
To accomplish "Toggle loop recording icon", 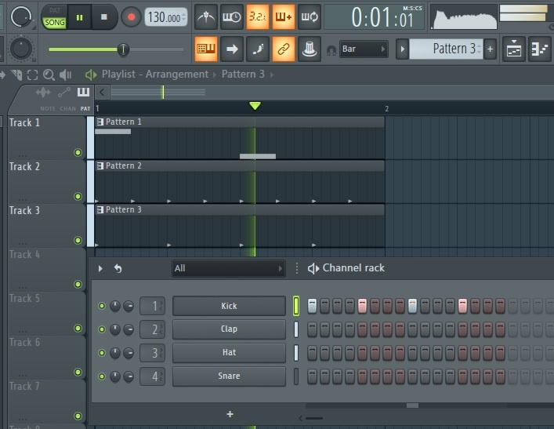I will coord(310,16).
